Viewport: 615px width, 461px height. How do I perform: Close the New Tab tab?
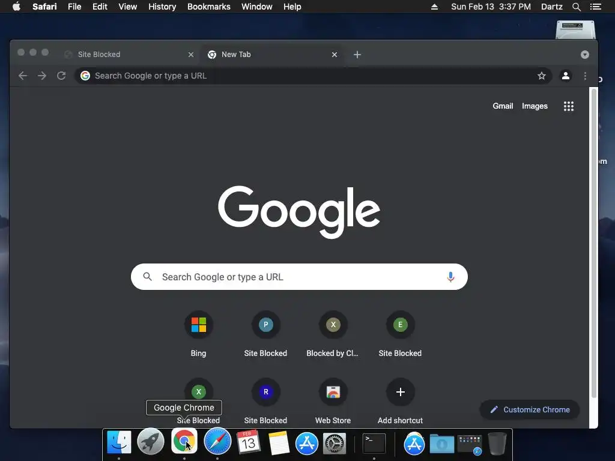[335, 55]
